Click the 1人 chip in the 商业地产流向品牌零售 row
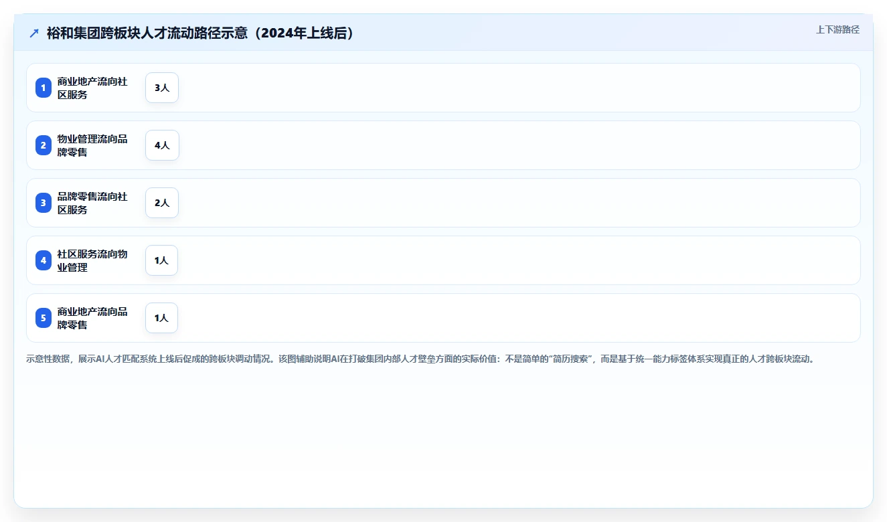887x522 pixels. coord(161,318)
